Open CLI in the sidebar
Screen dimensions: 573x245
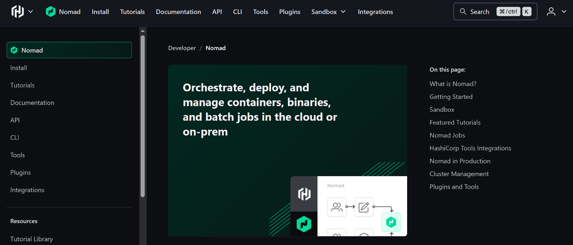[15, 138]
